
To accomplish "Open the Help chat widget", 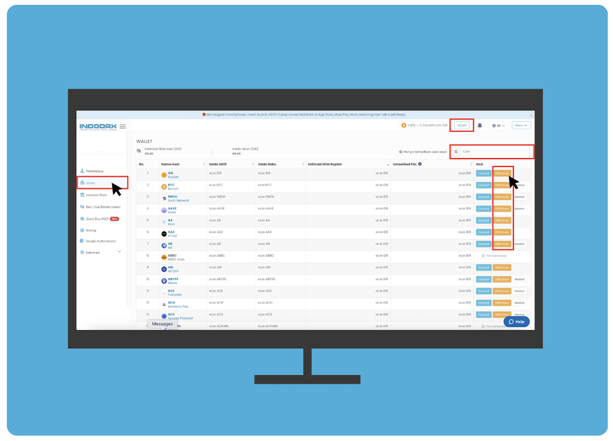I will 516,322.
